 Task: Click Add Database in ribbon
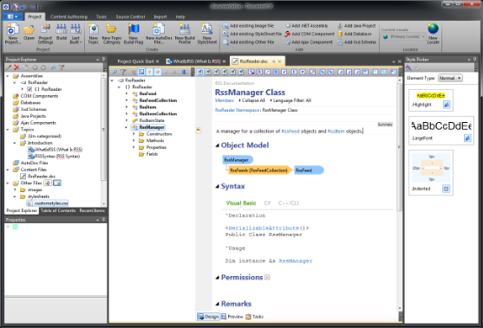coord(355,34)
